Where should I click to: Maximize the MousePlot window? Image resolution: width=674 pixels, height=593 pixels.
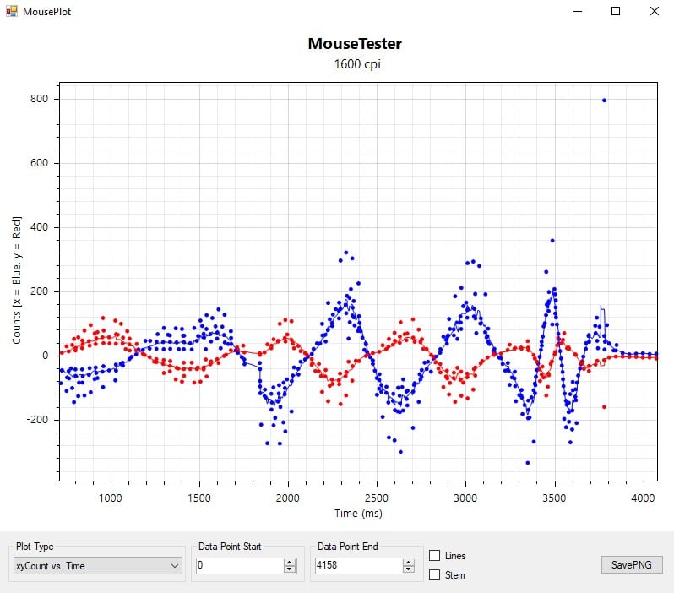pyautogui.click(x=616, y=12)
